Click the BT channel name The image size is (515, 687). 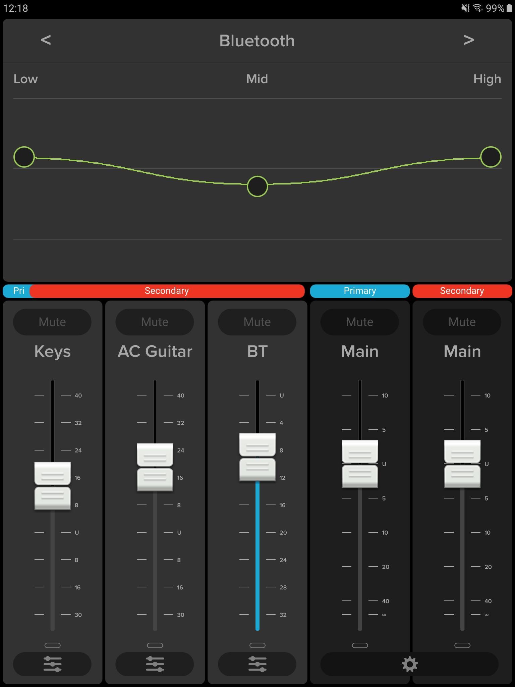pyautogui.click(x=257, y=352)
